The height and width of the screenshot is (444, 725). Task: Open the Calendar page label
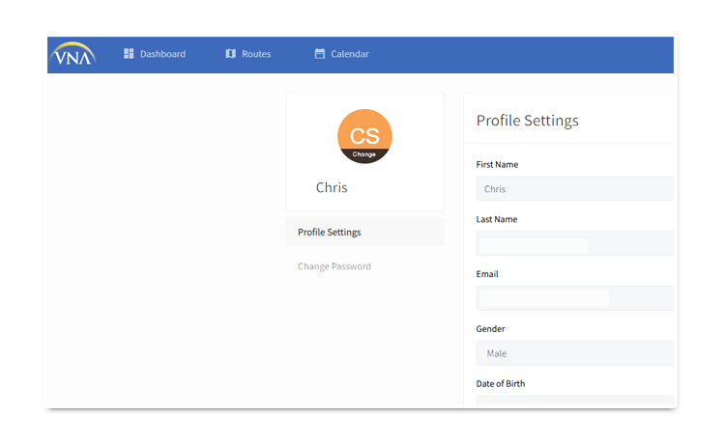pos(350,54)
